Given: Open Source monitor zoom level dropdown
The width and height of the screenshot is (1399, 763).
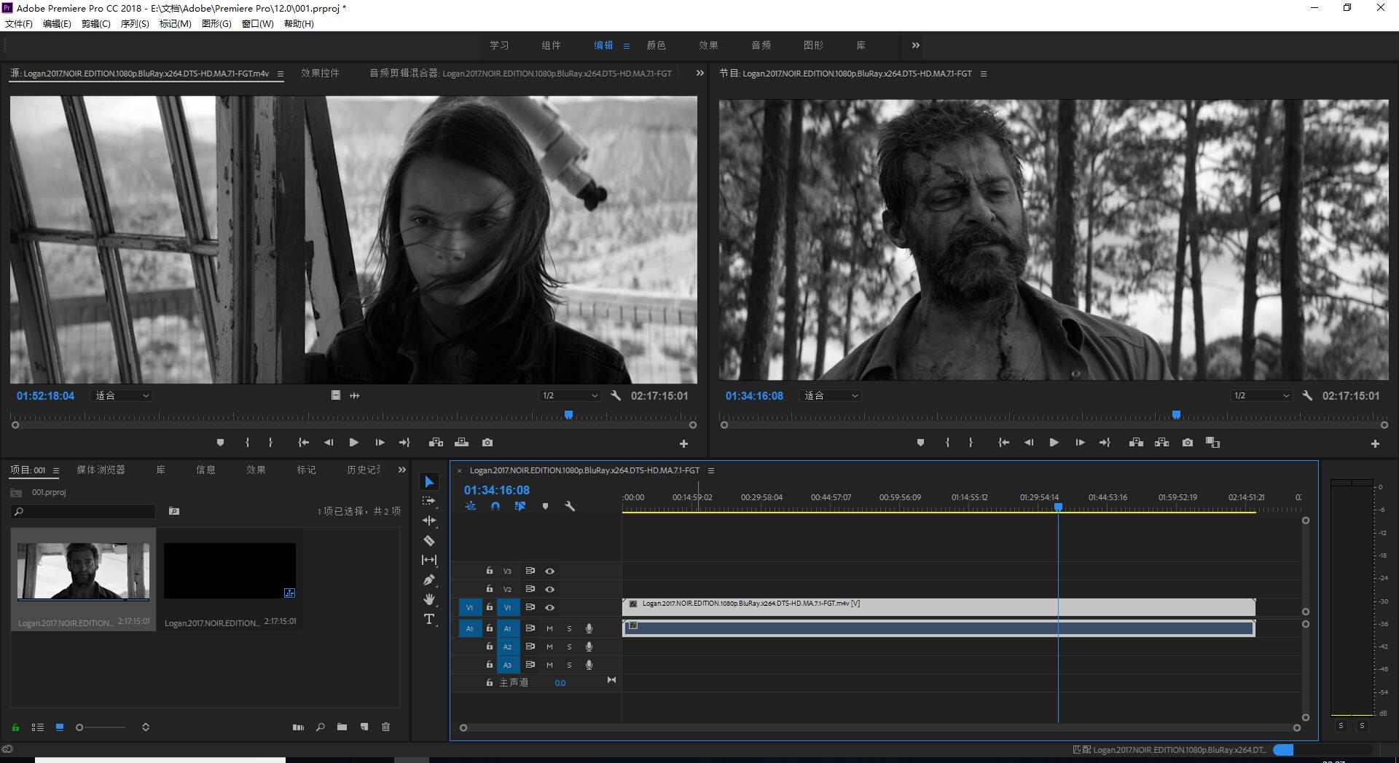Looking at the screenshot, I should point(122,396).
